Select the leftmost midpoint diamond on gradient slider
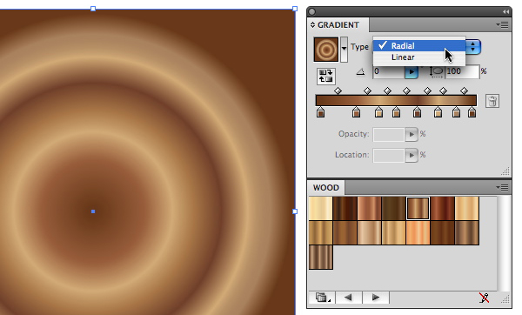The image size is (522, 315). click(x=338, y=90)
